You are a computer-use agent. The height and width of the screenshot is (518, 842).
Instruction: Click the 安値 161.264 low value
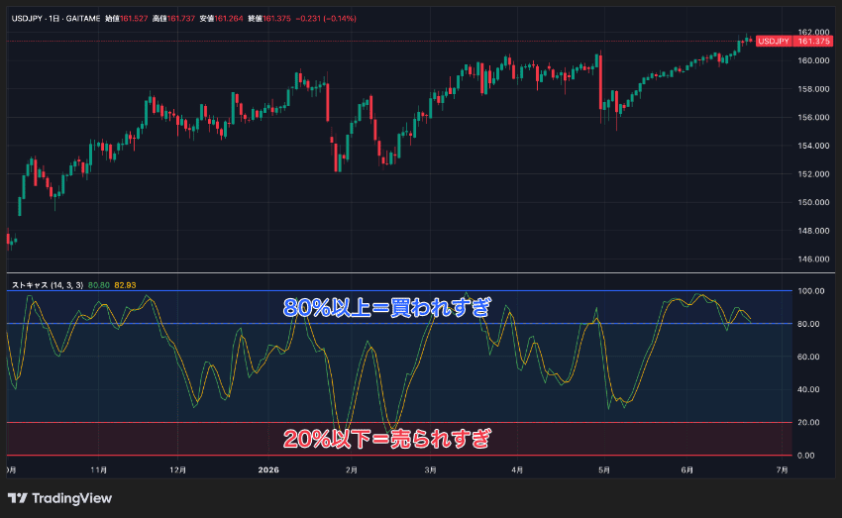click(221, 18)
